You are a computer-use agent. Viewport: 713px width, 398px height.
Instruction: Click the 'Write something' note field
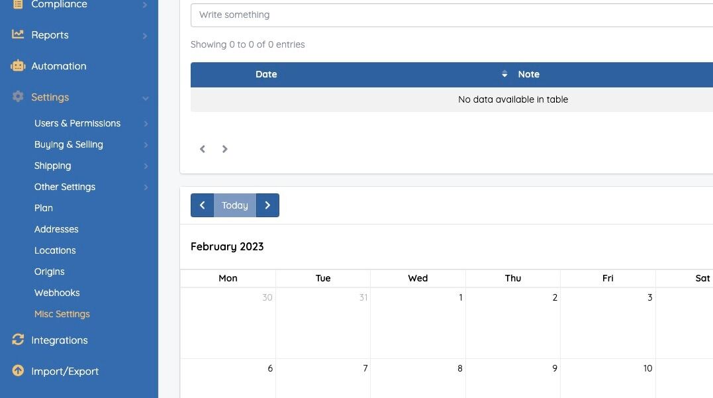[452, 15]
